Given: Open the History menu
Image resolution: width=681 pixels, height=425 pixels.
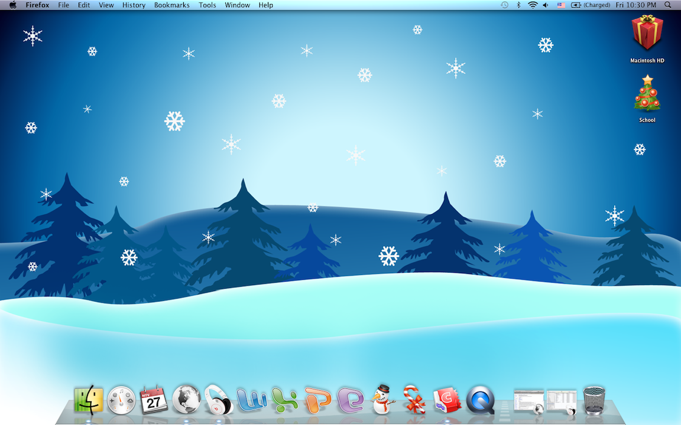Looking at the screenshot, I should [x=134, y=5].
